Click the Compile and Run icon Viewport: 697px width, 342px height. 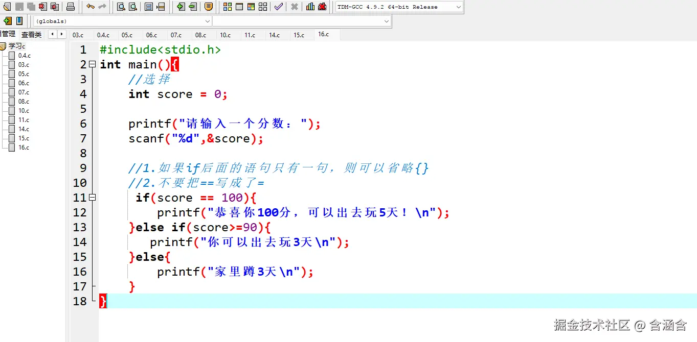pyautogui.click(x=251, y=7)
